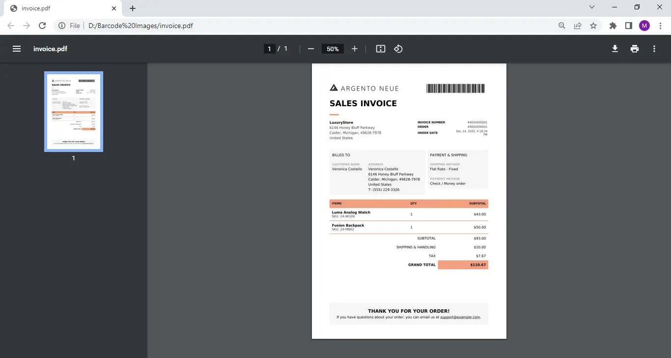Click the zoom in plus button

pyautogui.click(x=355, y=49)
